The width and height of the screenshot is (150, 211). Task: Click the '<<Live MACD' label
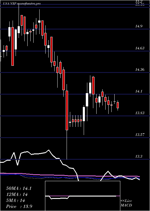[126, 203]
